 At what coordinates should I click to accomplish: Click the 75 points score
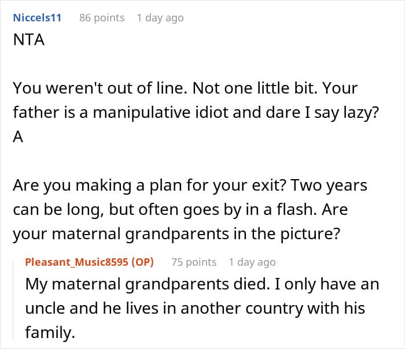(x=194, y=262)
